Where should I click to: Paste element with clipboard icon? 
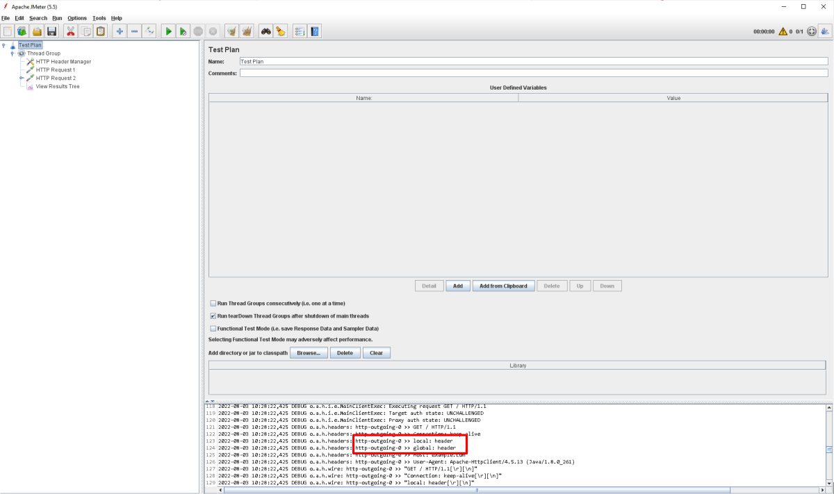(x=101, y=31)
